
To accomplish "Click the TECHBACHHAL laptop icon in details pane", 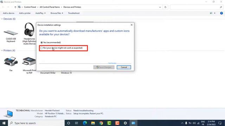I will tap(8, 114).
